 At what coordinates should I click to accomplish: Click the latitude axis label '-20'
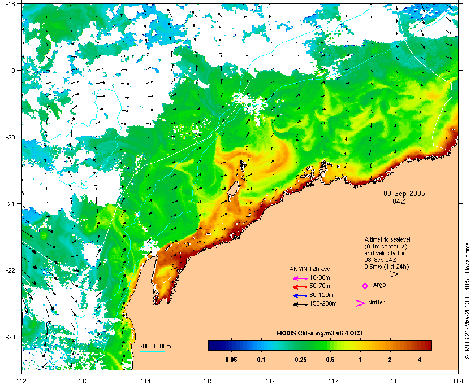(x=10, y=137)
